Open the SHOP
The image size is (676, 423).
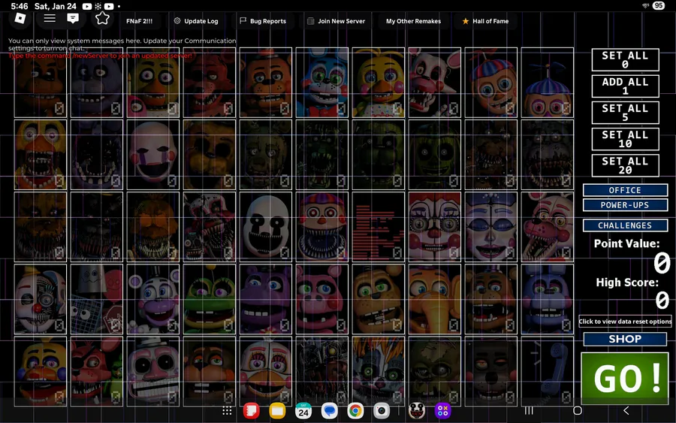(625, 339)
